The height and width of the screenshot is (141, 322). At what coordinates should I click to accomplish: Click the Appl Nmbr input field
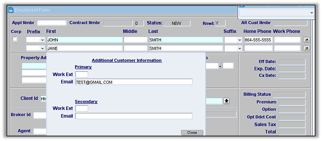pos(52,23)
